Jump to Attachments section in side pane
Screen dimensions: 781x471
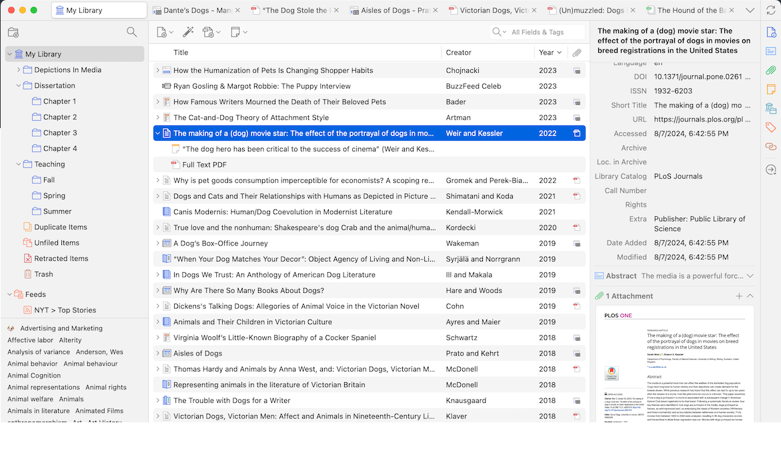pyautogui.click(x=770, y=70)
